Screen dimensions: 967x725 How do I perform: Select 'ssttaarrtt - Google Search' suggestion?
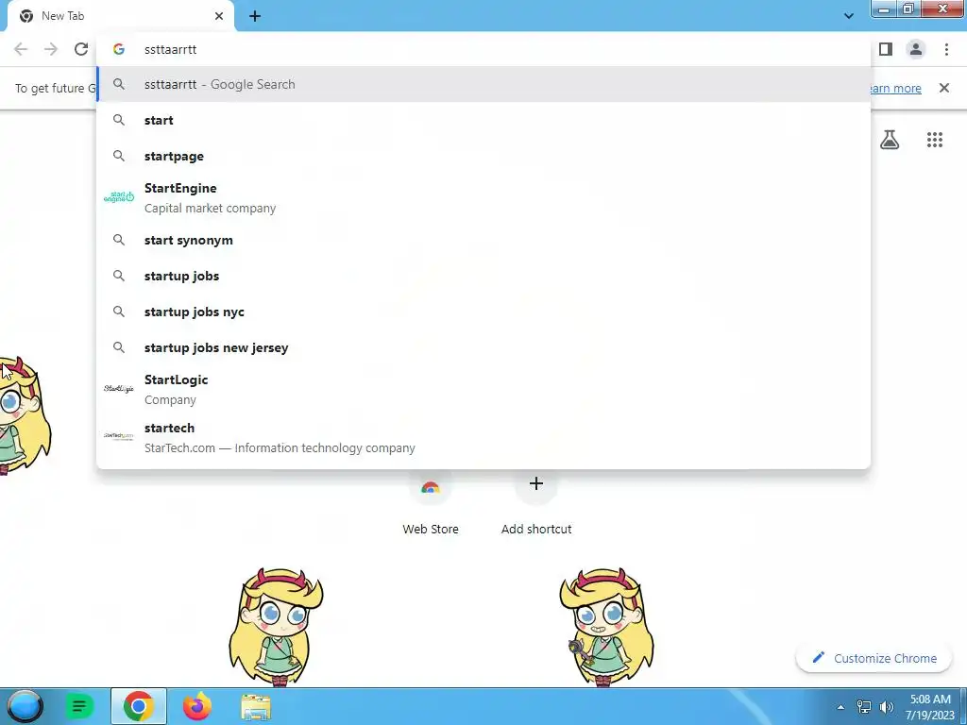[483, 84]
